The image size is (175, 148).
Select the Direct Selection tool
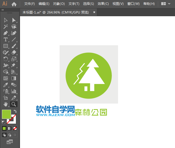pyautogui.click(x=14, y=20)
